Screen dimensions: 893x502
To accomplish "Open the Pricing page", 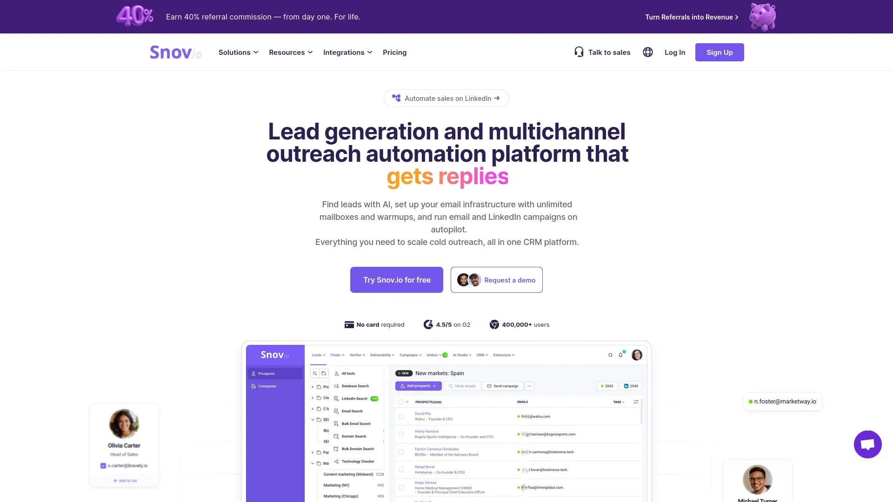I will click(x=394, y=52).
